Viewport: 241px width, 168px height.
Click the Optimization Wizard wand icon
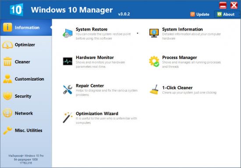pos(67,118)
